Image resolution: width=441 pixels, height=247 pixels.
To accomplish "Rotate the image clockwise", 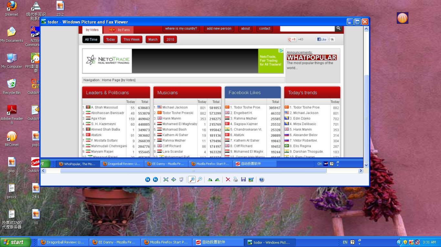I will pyautogui.click(x=210, y=179).
